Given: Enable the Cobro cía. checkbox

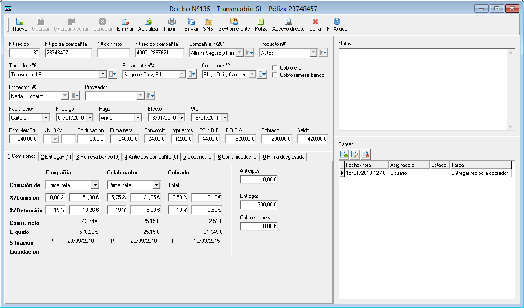Looking at the screenshot, I should click(x=275, y=68).
